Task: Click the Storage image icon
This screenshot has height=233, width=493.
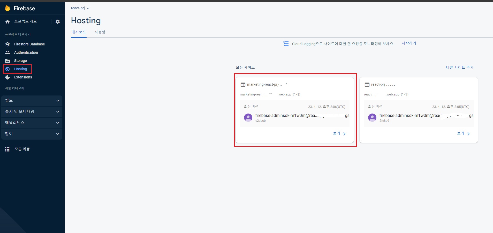Action: point(7,61)
